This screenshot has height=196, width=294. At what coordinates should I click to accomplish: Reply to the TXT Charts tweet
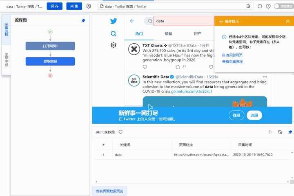pyautogui.click(x=145, y=67)
